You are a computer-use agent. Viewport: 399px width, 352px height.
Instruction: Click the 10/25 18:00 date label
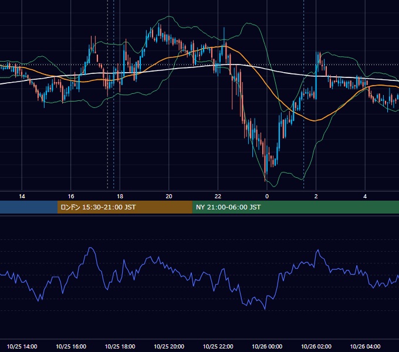point(120,346)
